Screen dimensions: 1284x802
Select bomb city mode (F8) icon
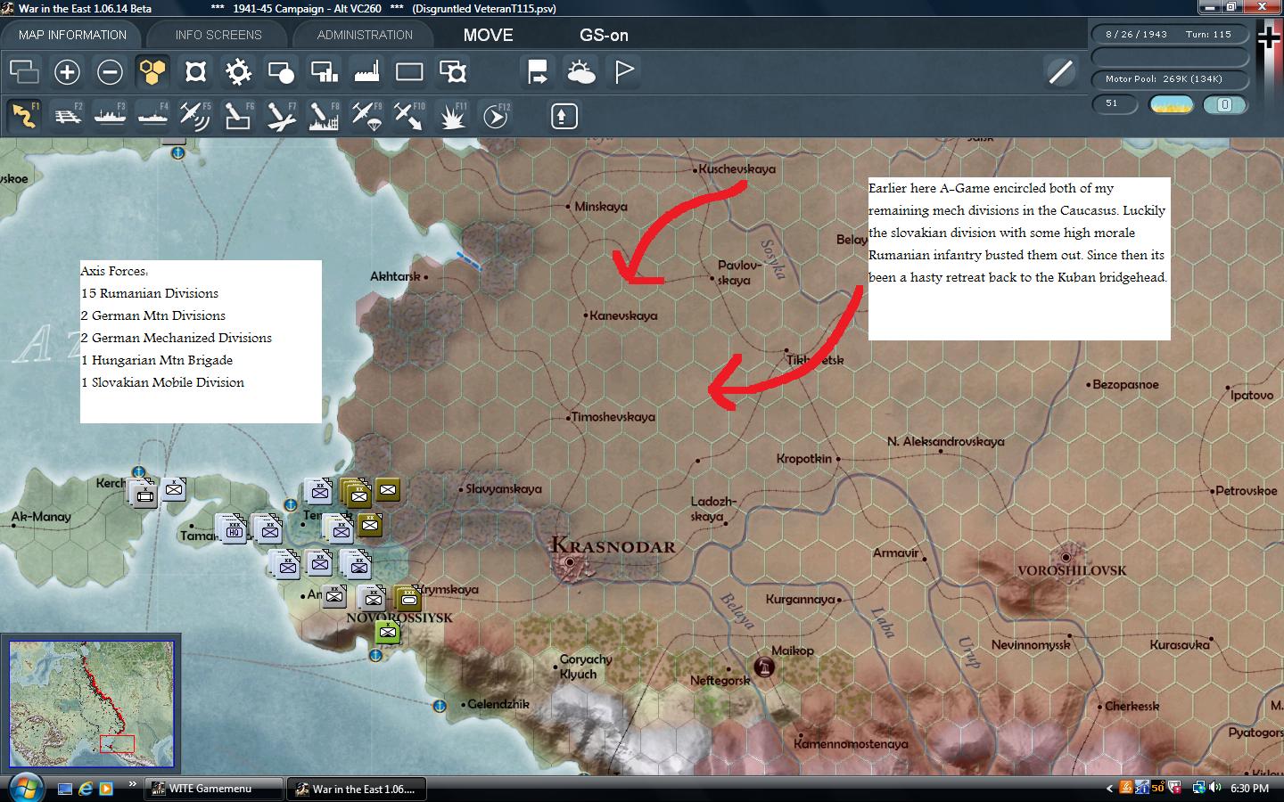pyautogui.click(x=324, y=116)
